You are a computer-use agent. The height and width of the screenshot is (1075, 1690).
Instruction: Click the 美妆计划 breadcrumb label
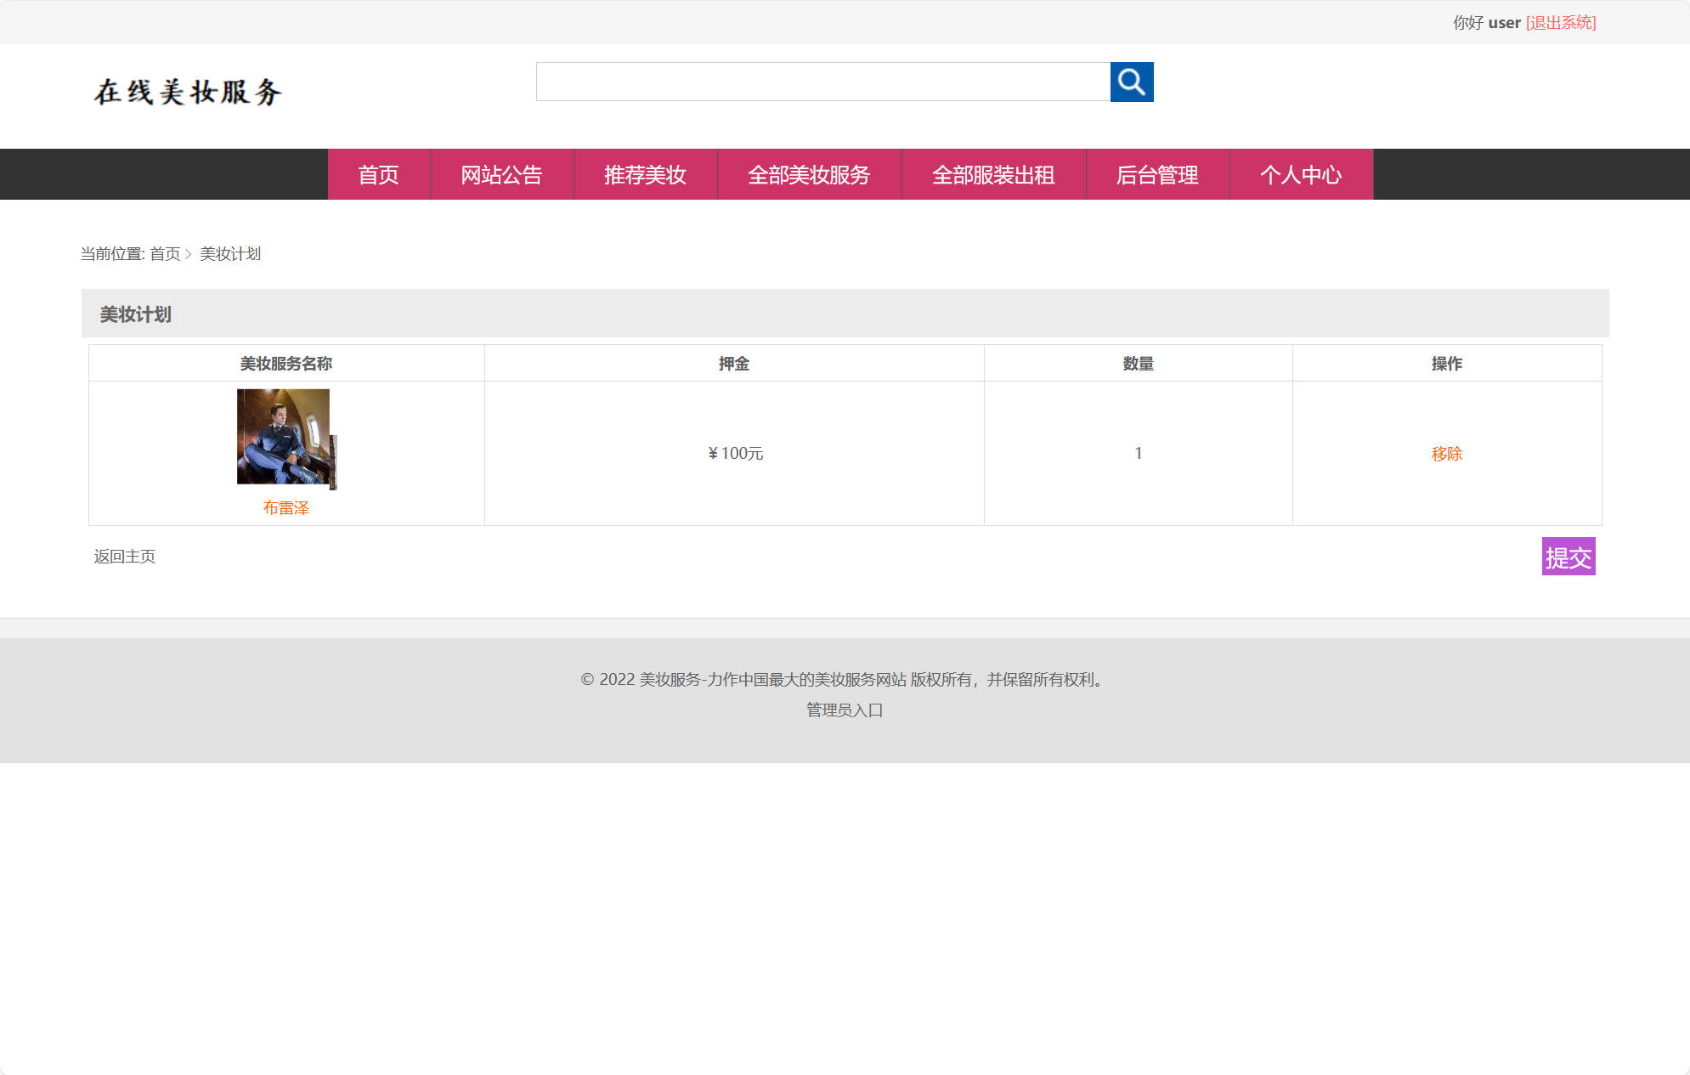229,254
